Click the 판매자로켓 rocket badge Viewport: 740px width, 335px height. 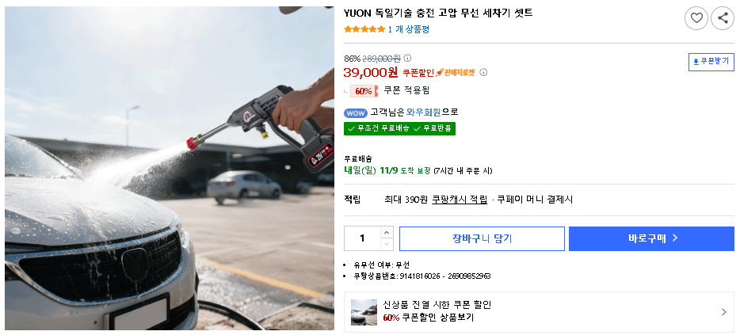pyautogui.click(x=455, y=73)
